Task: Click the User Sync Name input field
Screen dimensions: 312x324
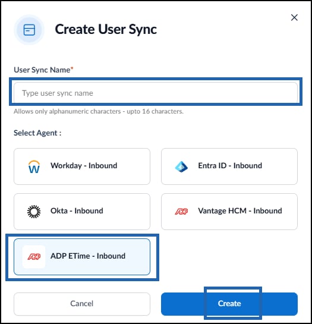Action: [156, 93]
